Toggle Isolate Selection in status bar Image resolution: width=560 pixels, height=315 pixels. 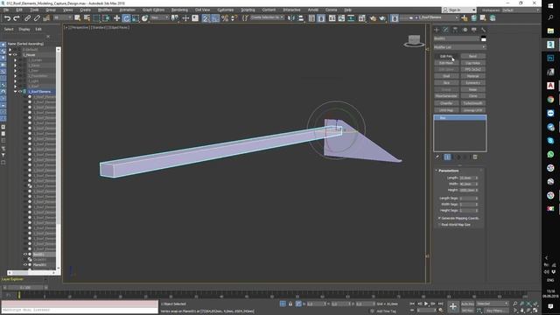coord(283,304)
